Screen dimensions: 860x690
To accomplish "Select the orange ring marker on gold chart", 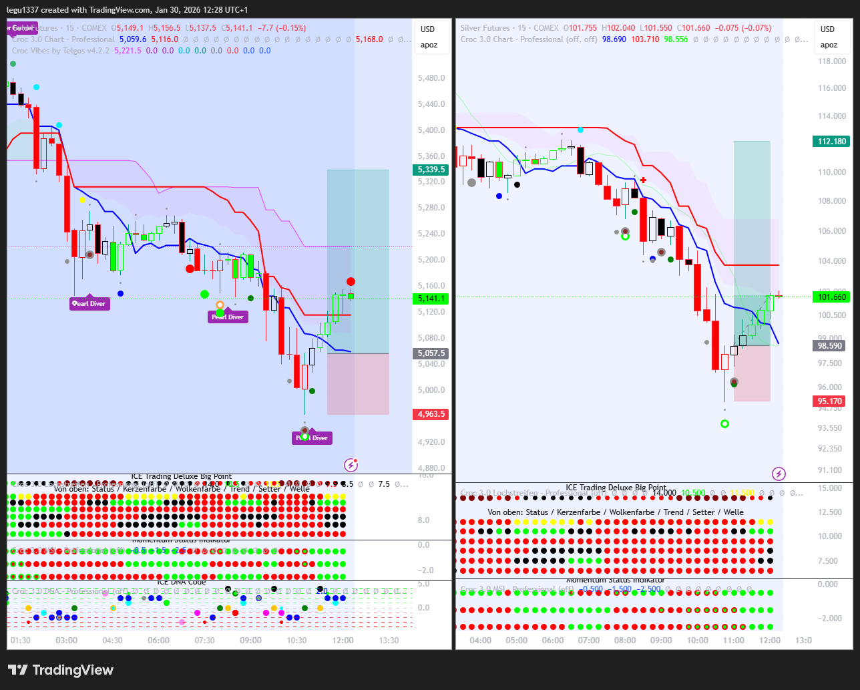I will coord(220,305).
